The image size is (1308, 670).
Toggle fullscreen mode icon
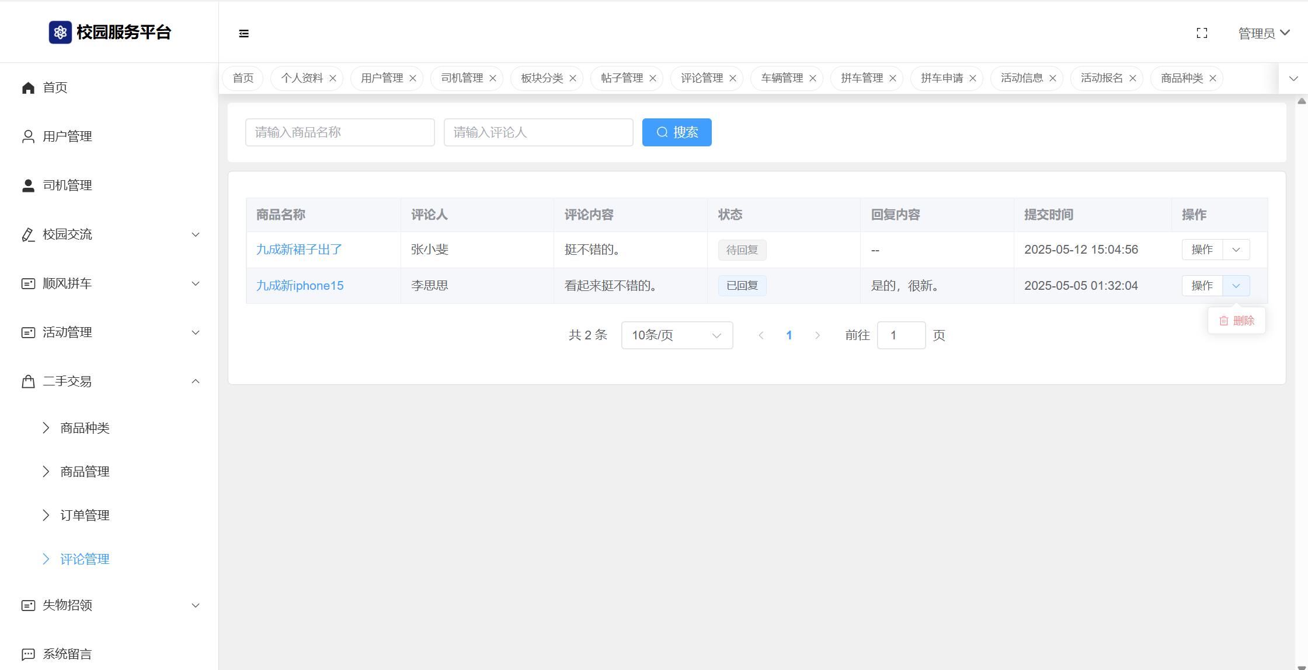point(1202,33)
